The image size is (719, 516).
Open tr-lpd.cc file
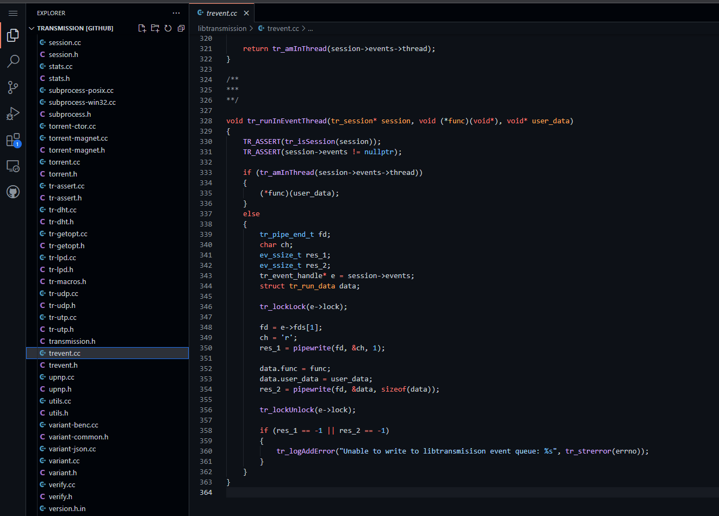(108, 257)
